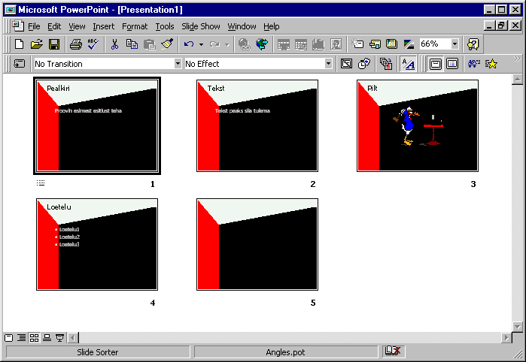The width and height of the screenshot is (526, 362).
Task: Open a file with the Open folder icon
Action: click(x=37, y=44)
